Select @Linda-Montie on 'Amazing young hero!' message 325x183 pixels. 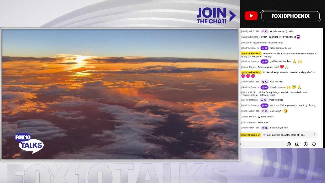pos(249,67)
